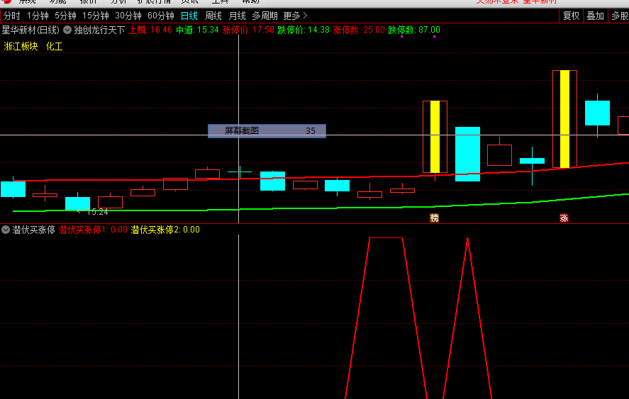Select the yellow candle above the 涨 marker
Viewport: 629px width, 399px height.
click(564, 119)
